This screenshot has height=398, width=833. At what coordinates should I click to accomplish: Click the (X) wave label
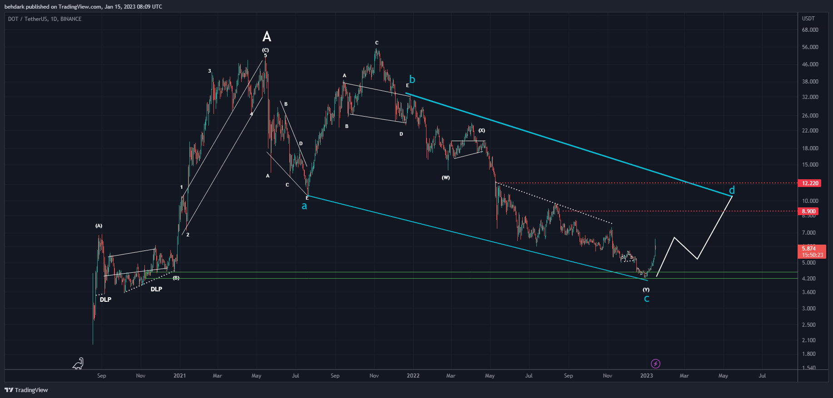(481, 130)
